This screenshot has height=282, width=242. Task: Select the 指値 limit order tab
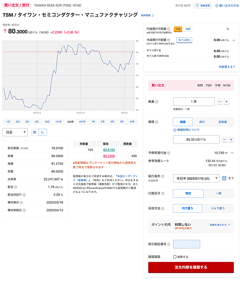[183, 122]
